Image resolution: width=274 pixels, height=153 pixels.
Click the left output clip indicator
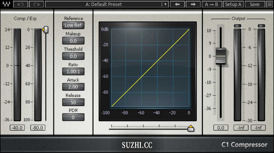(x=237, y=26)
